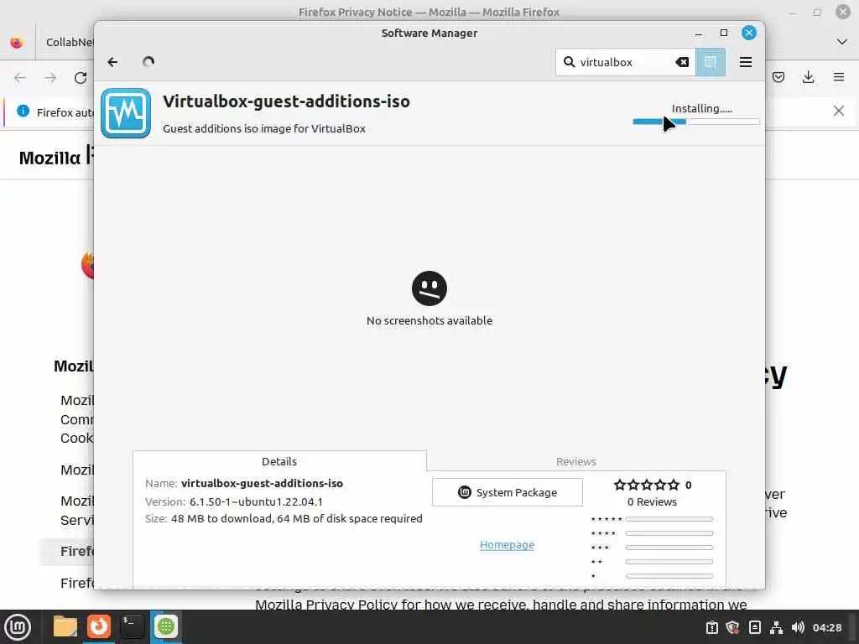
Task: Maximize the Software Manager window
Action: [724, 33]
